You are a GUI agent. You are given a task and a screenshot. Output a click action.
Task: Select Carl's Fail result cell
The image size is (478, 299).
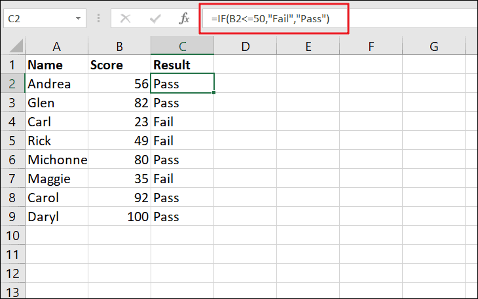pos(183,122)
